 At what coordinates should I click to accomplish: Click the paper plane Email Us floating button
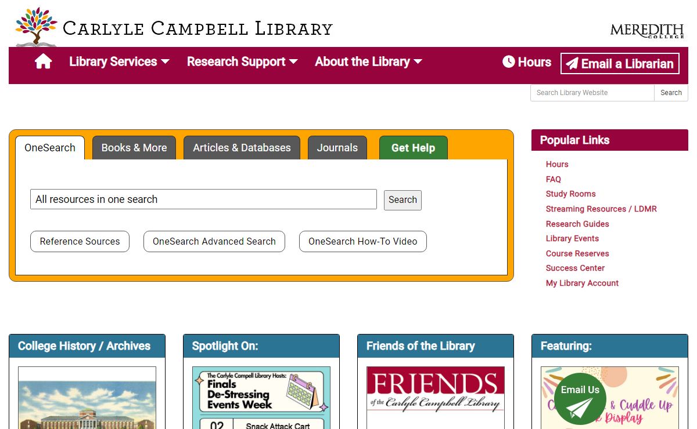point(580,399)
